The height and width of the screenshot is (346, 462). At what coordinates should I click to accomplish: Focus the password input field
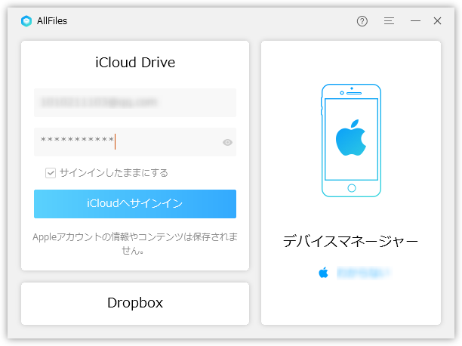click(x=135, y=142)
